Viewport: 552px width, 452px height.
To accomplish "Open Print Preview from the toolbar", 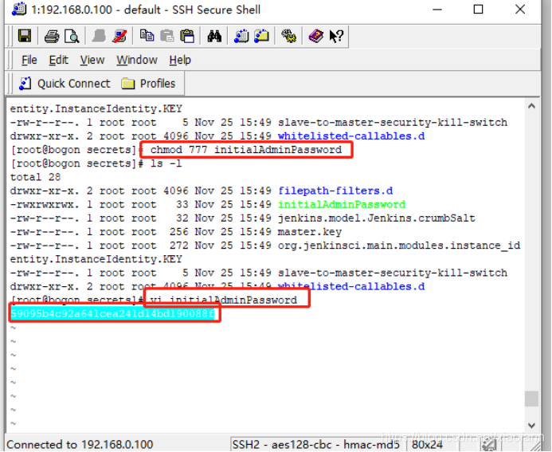I will (72, 36).
